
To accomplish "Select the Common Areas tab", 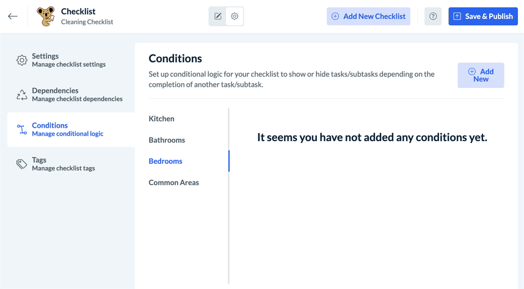I will click(x=173, y=183).
